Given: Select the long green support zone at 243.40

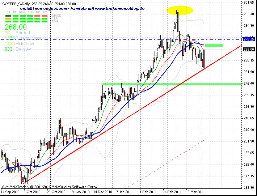Looking at the screenshot, I should tap(172, 84).
